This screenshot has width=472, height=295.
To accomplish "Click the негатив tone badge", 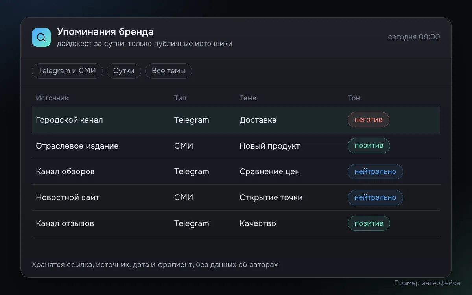I will point(369,120).
